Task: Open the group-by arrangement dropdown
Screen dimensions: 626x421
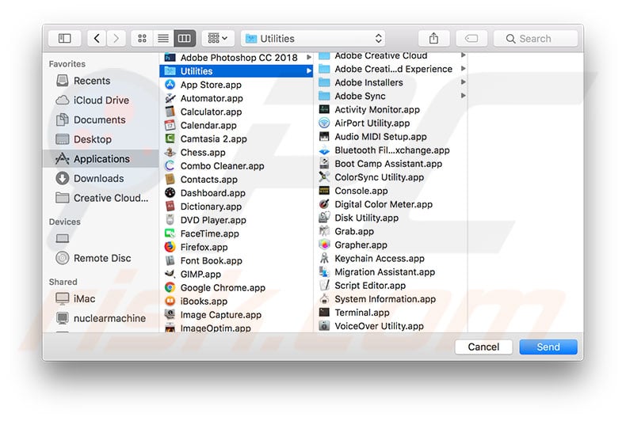Action: coord(218,38)
